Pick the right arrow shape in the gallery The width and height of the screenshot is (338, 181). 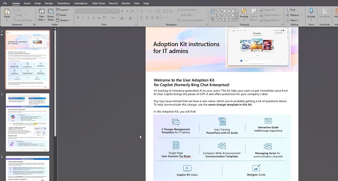(225, 15)
